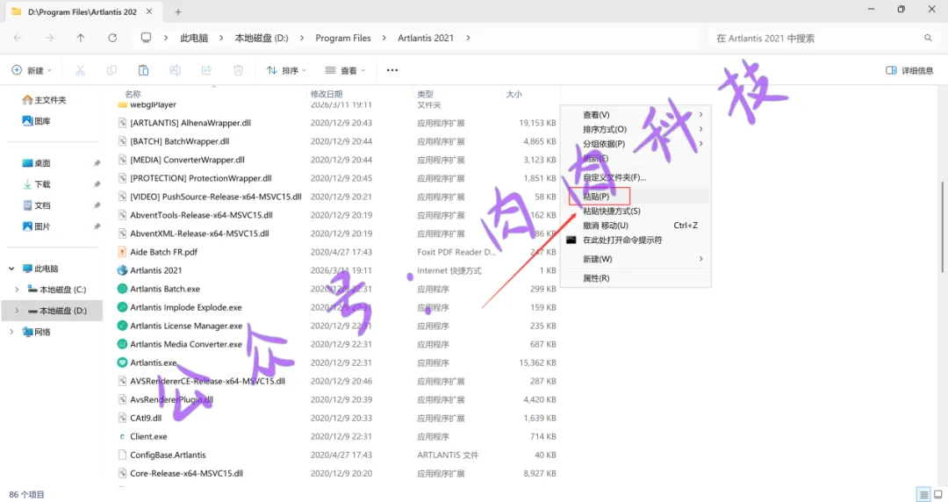Go up one folder level arrow
948x502 pixels.
click(x=81, y=38)
